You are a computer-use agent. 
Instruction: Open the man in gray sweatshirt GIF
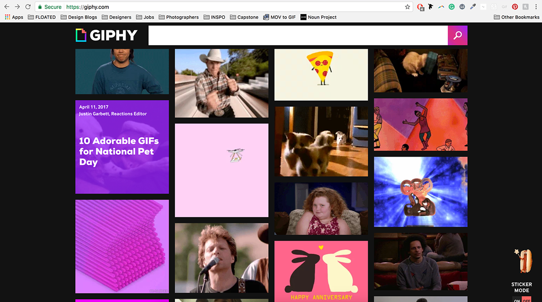tap(421, 261)
